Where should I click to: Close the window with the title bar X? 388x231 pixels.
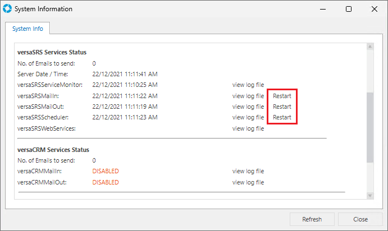(375, 9)
